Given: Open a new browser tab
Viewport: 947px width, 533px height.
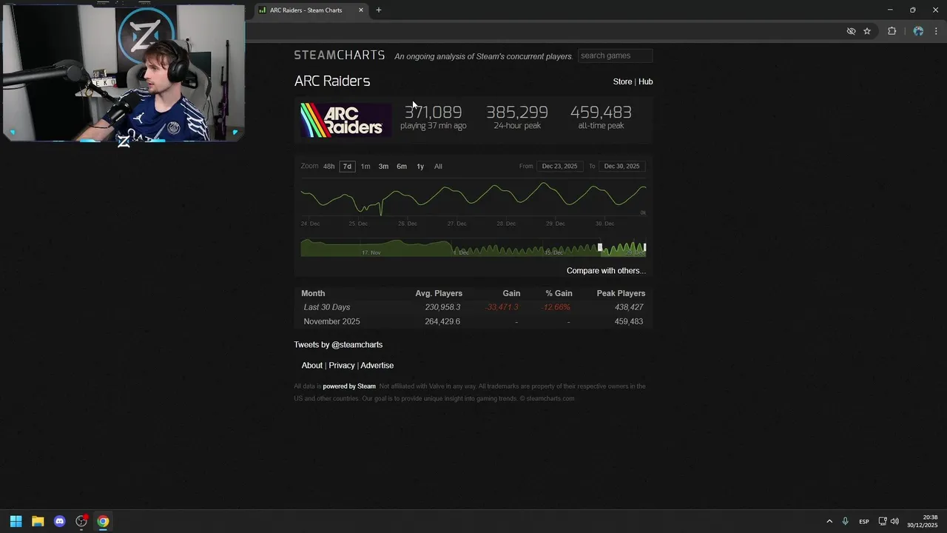Looking at the screenshot, I should click(379, 10).
